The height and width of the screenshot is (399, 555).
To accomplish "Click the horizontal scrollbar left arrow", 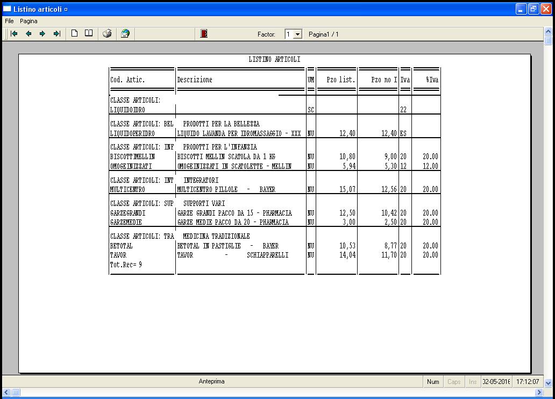I will 6,392.
